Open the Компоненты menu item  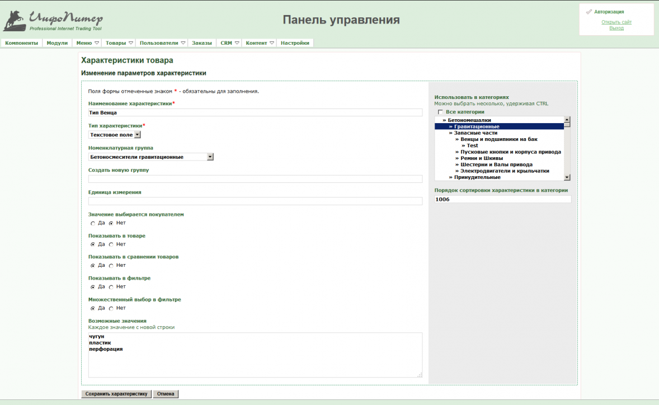coord(21,43)
